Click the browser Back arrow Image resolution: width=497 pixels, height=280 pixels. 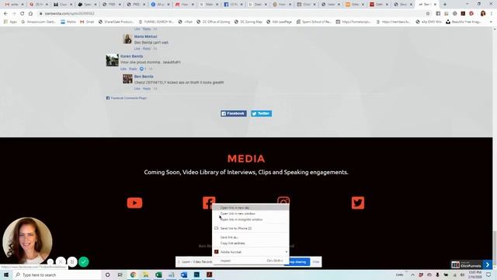click(5, 14)
